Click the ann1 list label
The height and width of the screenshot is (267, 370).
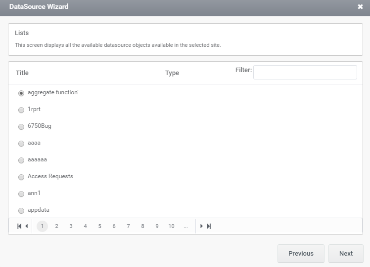(x=34, y=193)
